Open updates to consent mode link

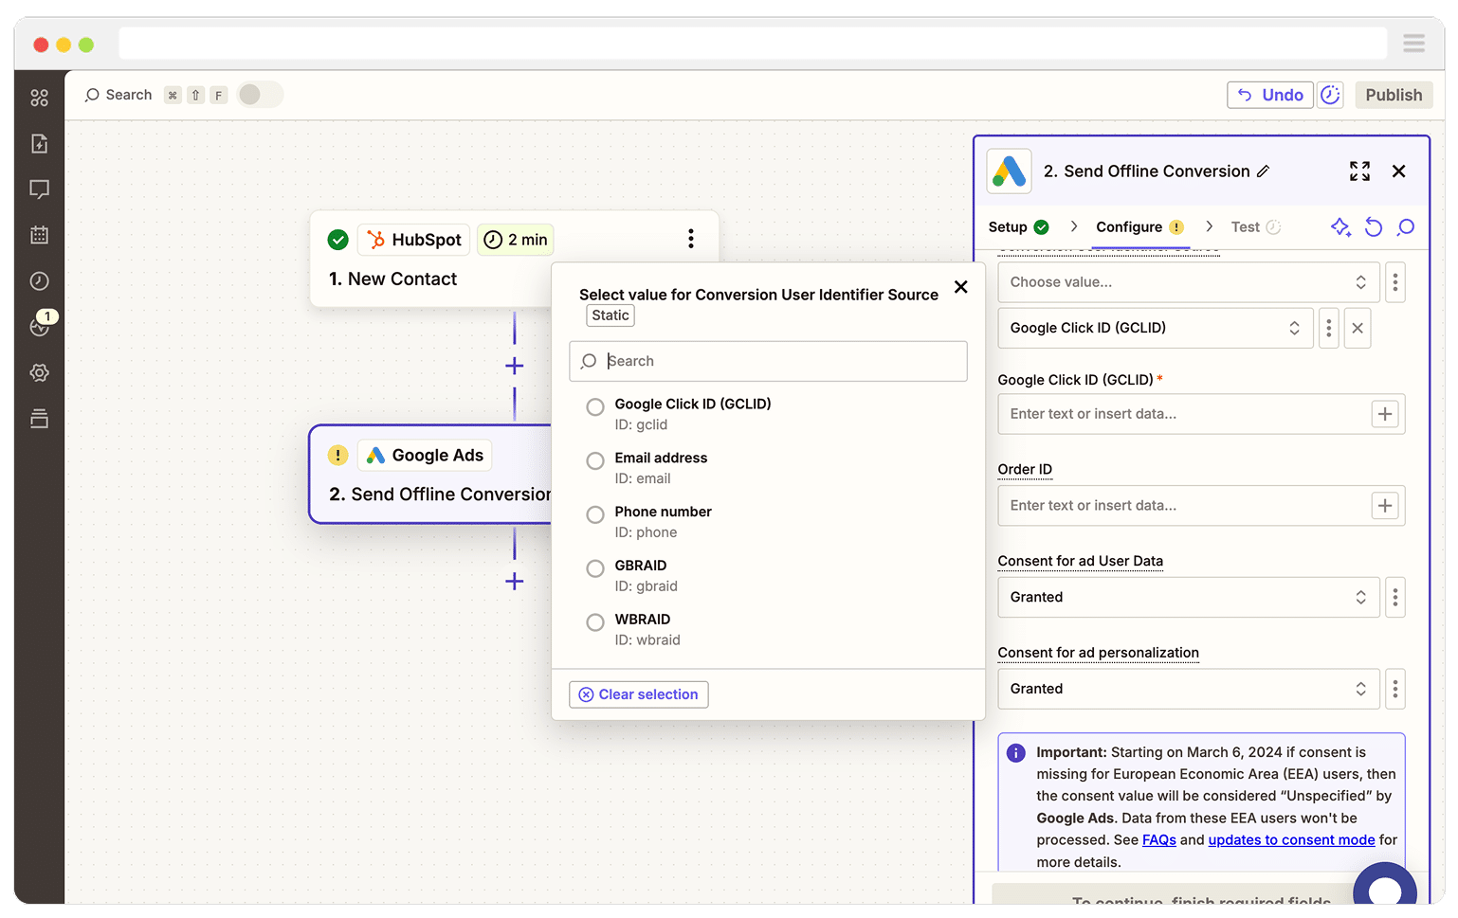click(x=1291, y=840)
